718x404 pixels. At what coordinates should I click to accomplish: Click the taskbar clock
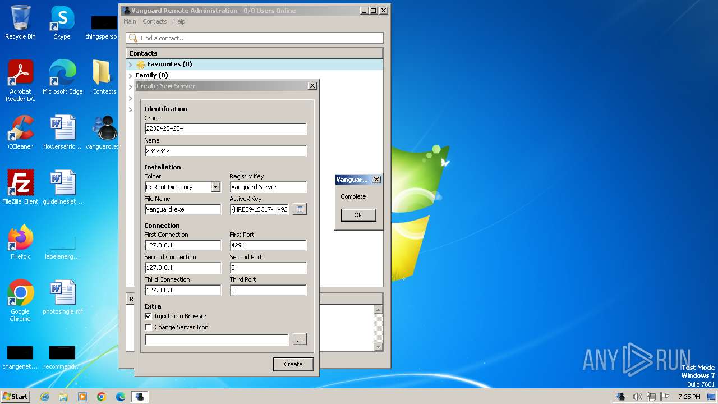(689, 397)
